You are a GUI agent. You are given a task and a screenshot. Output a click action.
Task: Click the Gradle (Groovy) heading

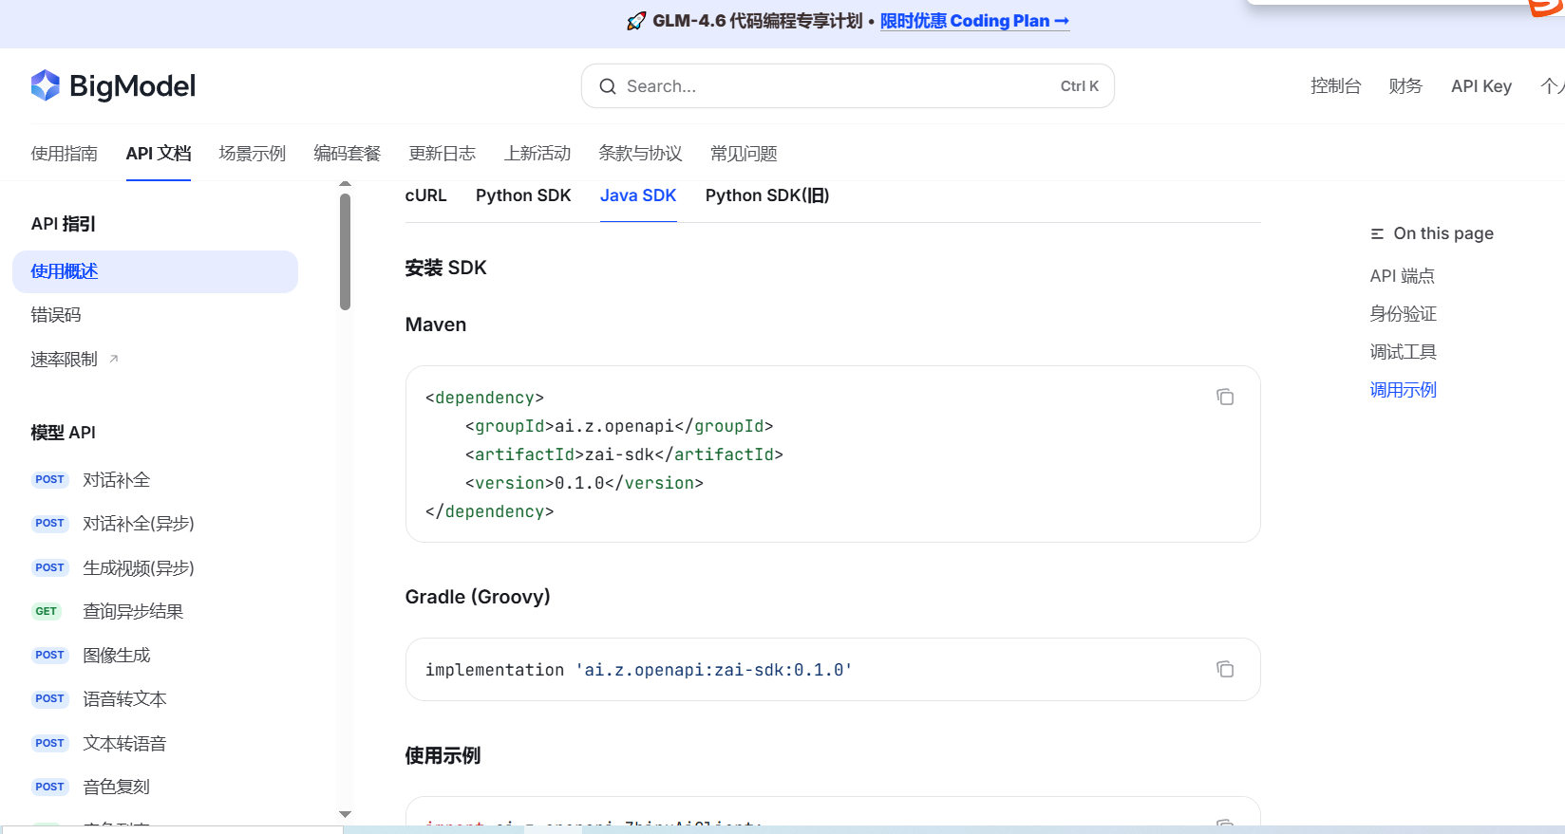(478, 597)
